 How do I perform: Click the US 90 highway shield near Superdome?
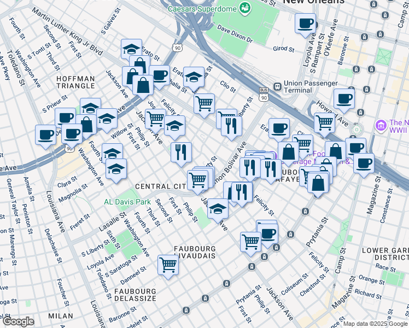point(177,48)
